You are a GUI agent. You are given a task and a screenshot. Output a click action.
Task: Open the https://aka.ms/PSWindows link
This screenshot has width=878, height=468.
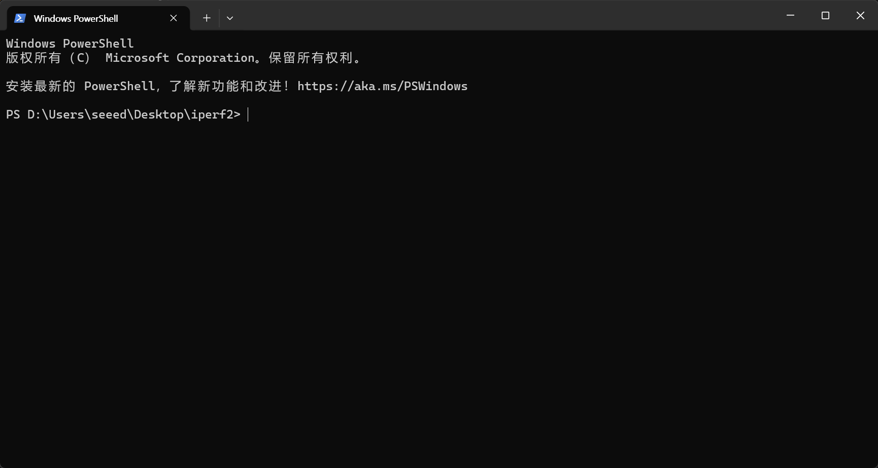[x=382, y=87]
